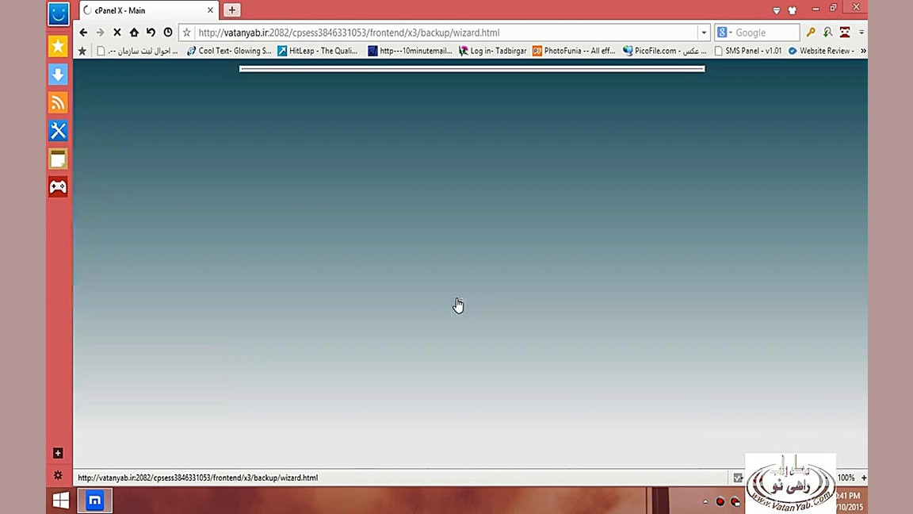
Task: Show more bookmarks with double chevron
Action: (x=863, y=51)
